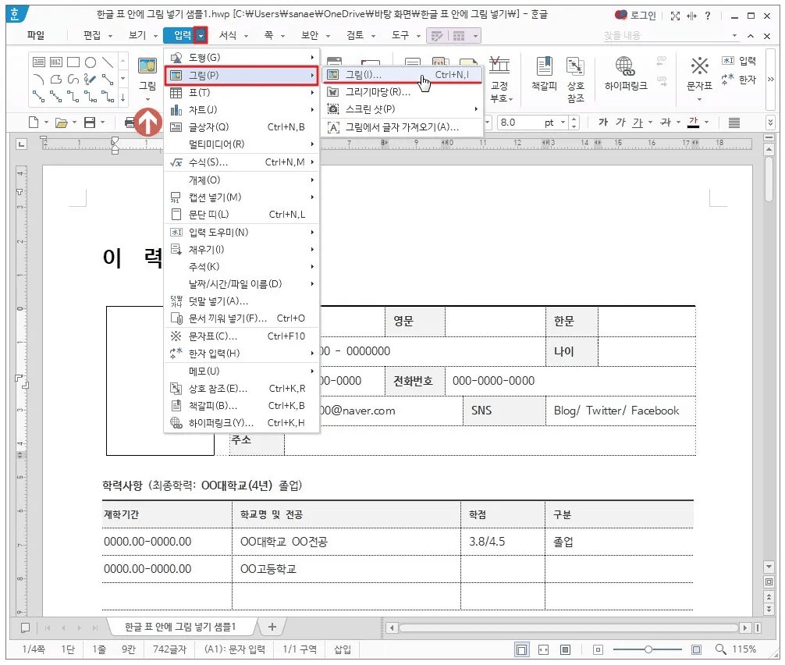Type in the font size field 8.0

point(520,123)
